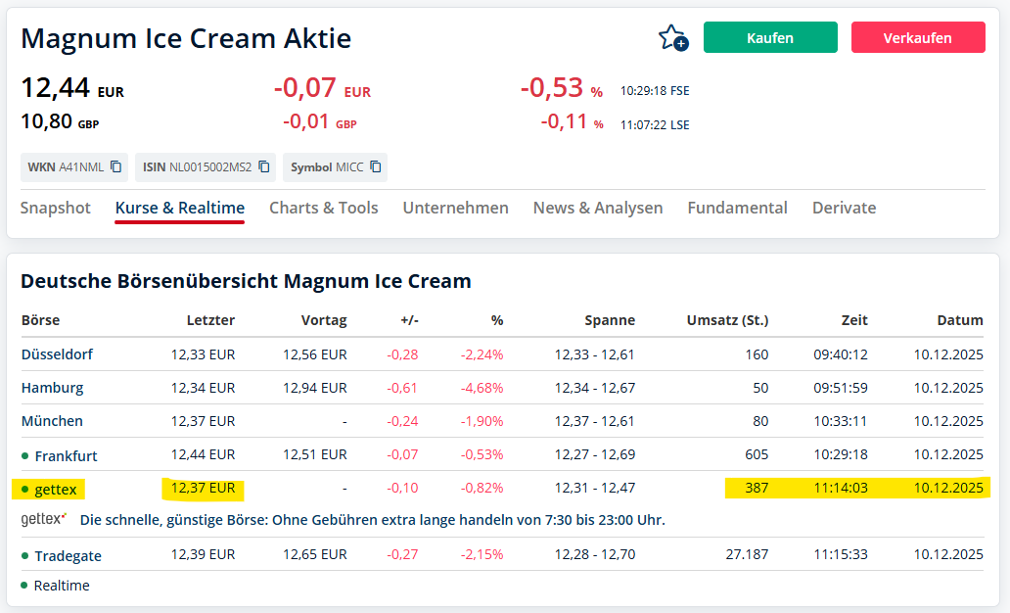The height and width of the screenshot is (613, 1010).
Task: Click the Realtime indicator dot at the bottom
Action: (x=23, y=585)
